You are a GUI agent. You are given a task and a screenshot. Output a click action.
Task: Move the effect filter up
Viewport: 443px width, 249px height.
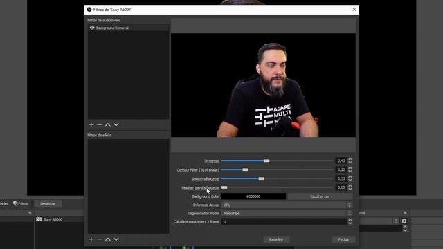pos(108,239)
